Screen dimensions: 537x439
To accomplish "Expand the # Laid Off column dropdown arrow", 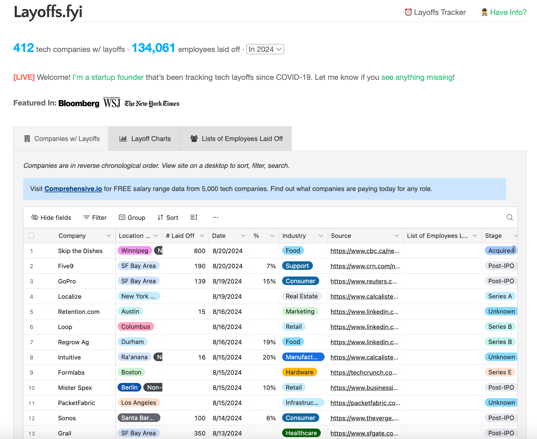I will point(202,236).
